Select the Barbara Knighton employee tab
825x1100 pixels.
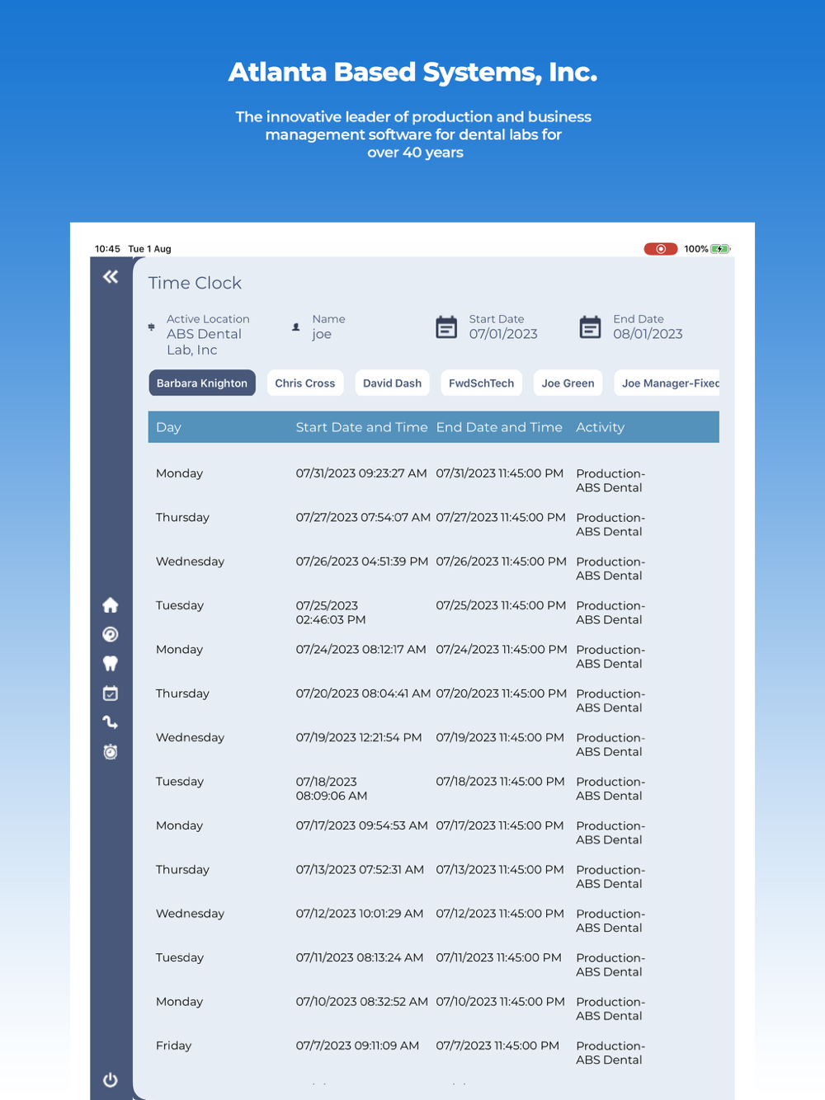coord(202,383)
